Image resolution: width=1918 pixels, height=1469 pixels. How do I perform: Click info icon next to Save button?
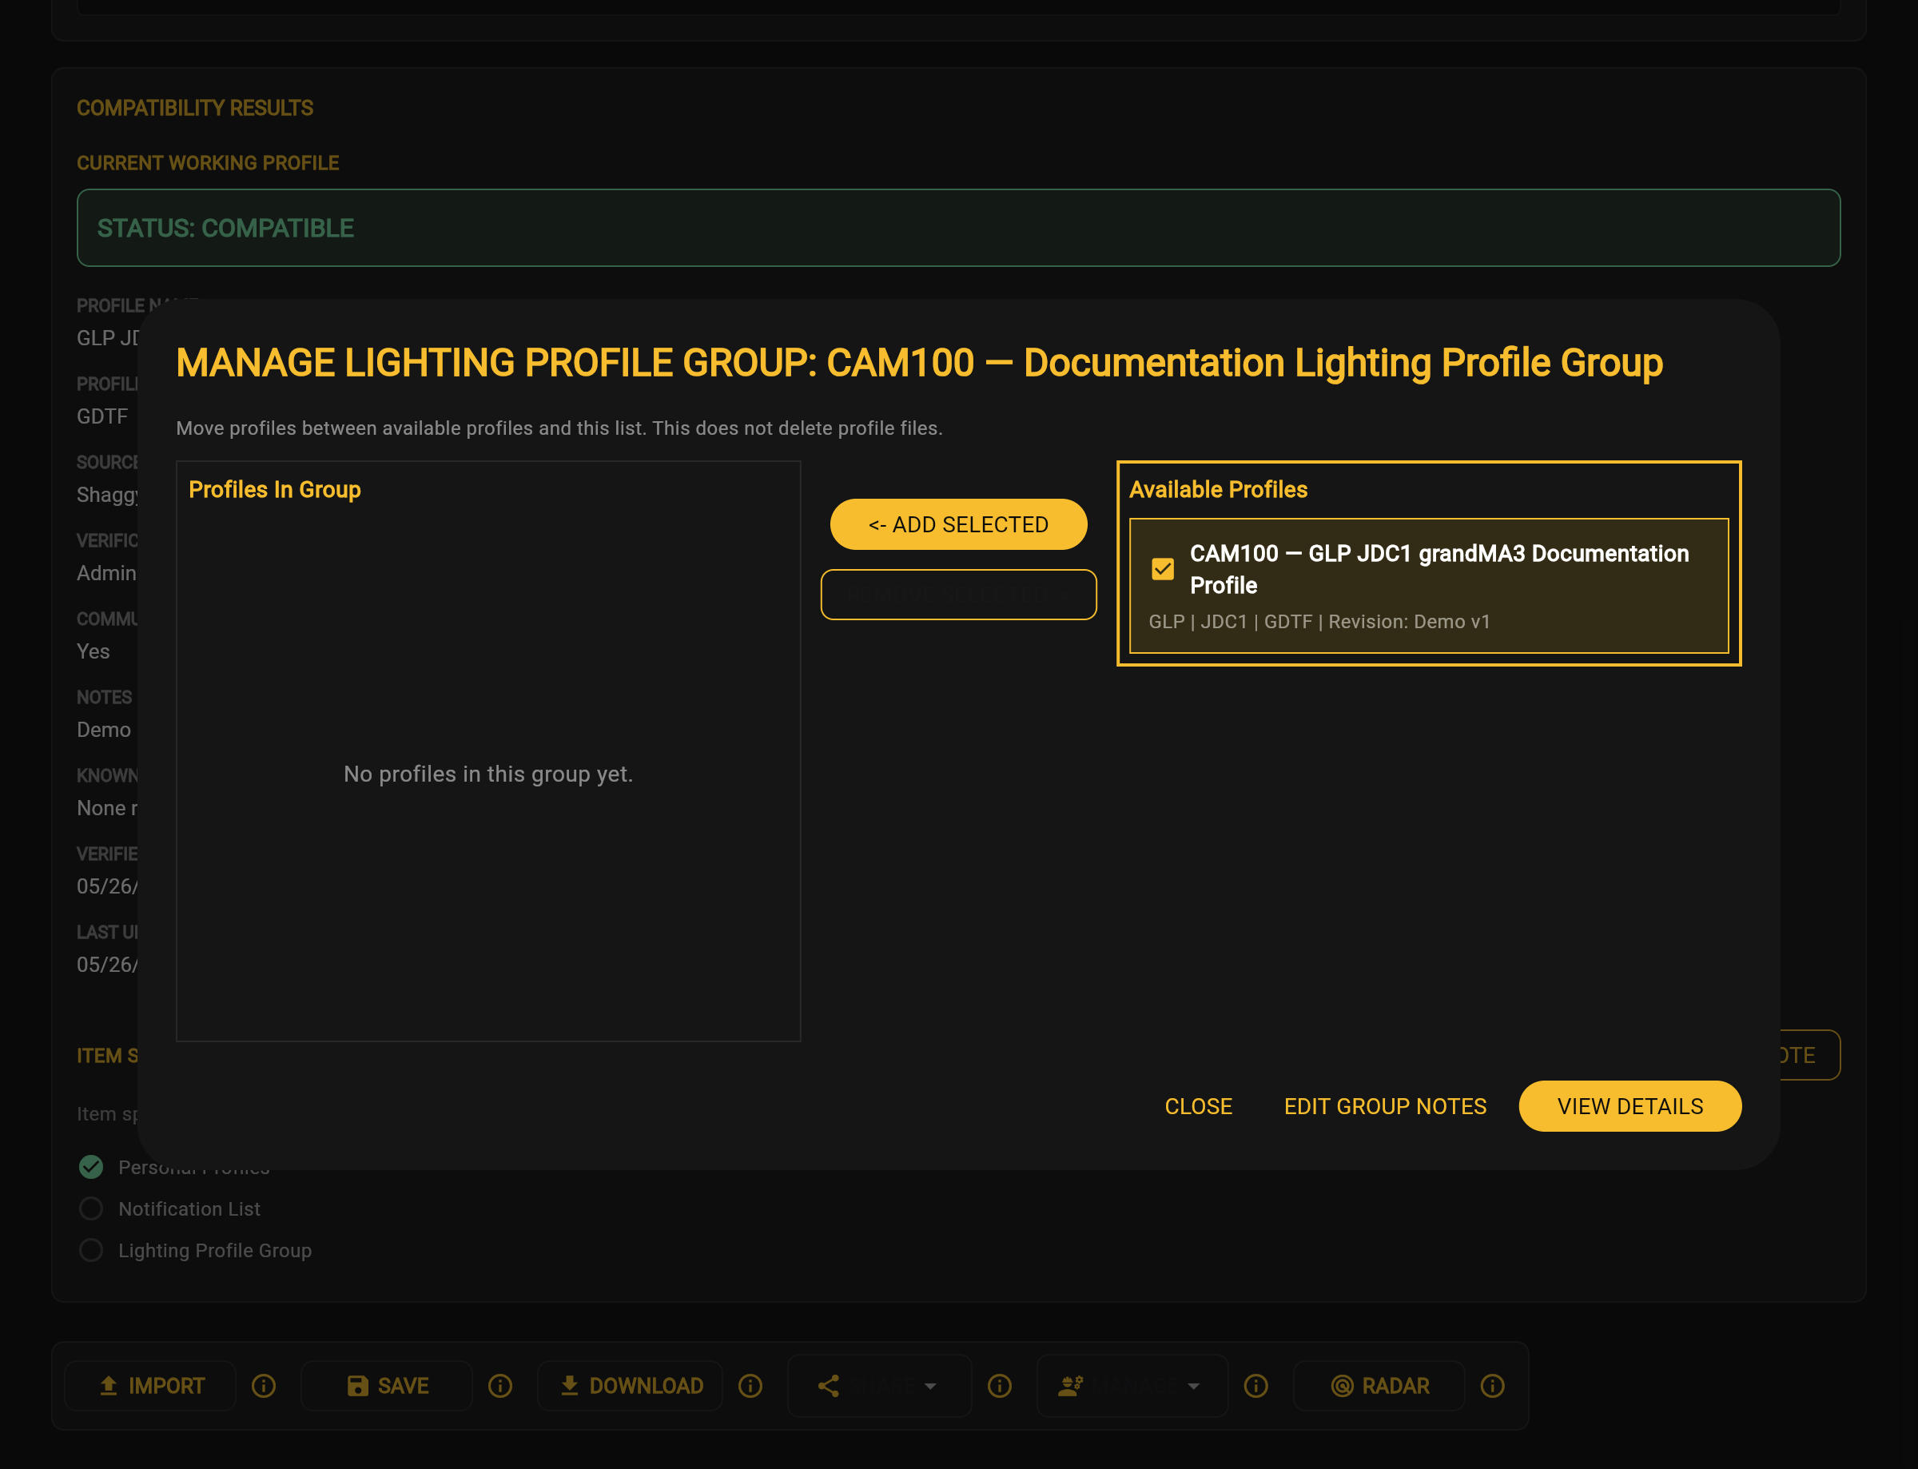(500, 1386)
